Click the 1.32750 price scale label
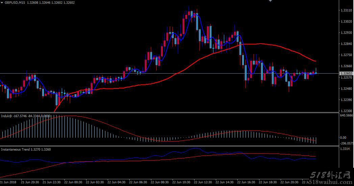354x186 pixels. click(x=346, y=55)
